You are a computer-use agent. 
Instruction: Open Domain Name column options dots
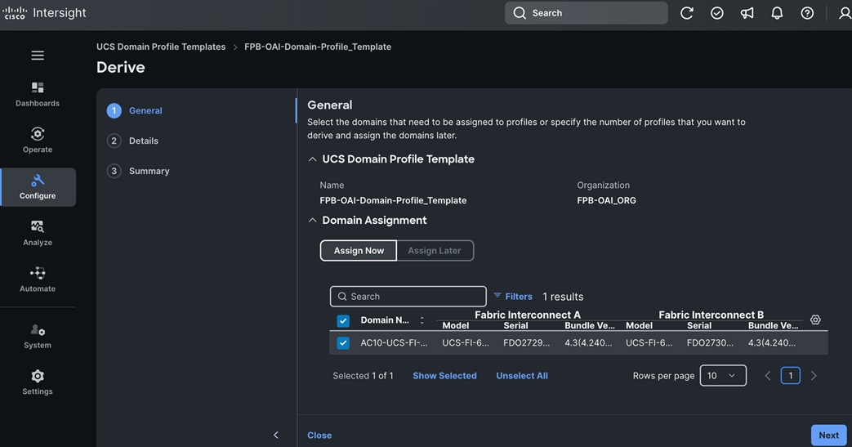tap(422, 320)
